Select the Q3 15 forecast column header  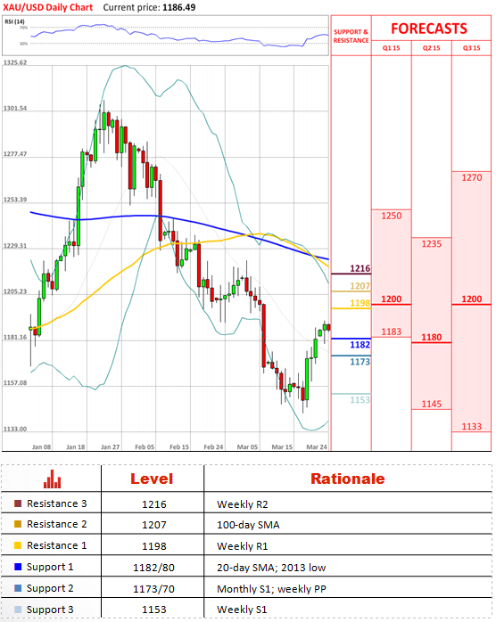(x=471, y=48)
